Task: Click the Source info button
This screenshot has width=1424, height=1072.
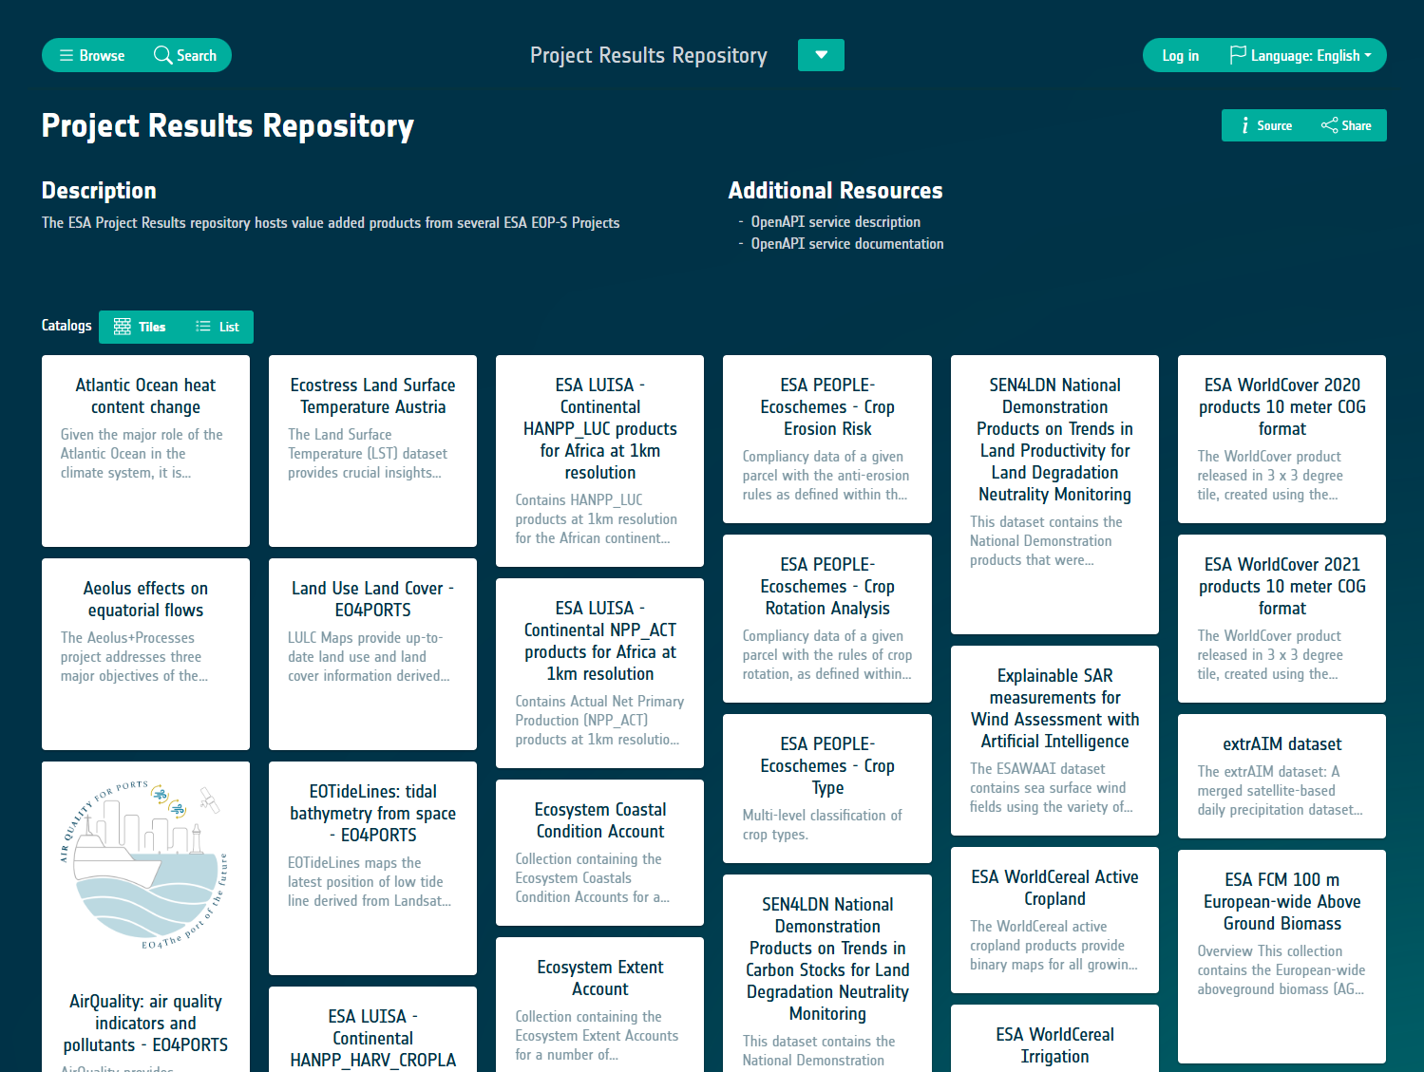Action: pos(1266,125)
